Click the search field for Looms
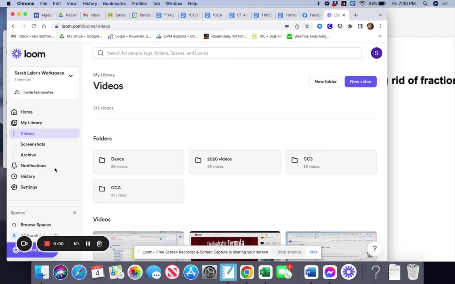This screenshot has height=284, width=455. click(x=227, y=53)
